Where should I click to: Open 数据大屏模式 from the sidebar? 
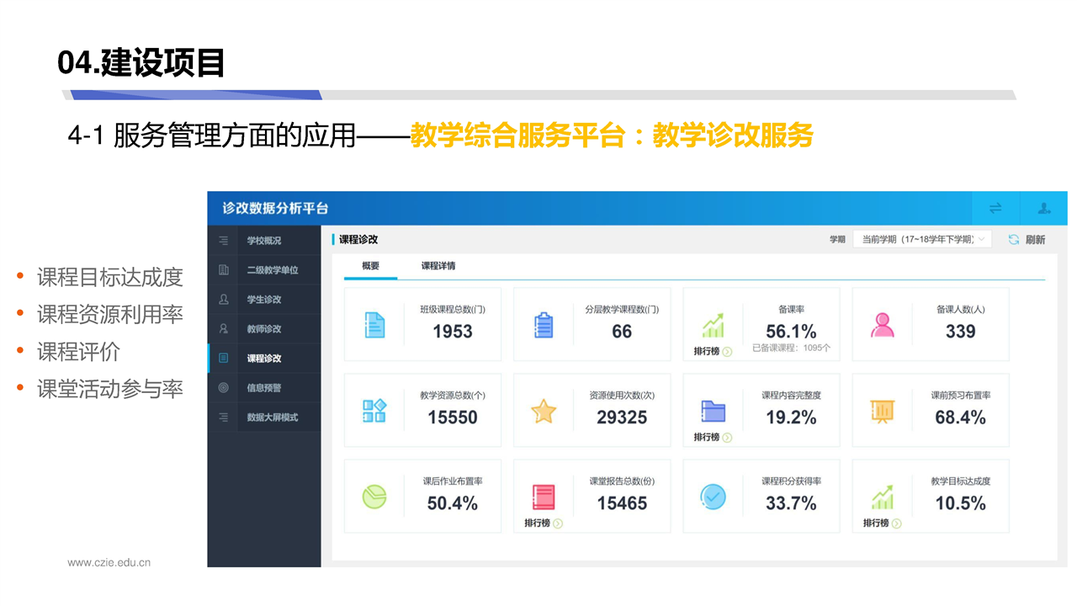272,417
